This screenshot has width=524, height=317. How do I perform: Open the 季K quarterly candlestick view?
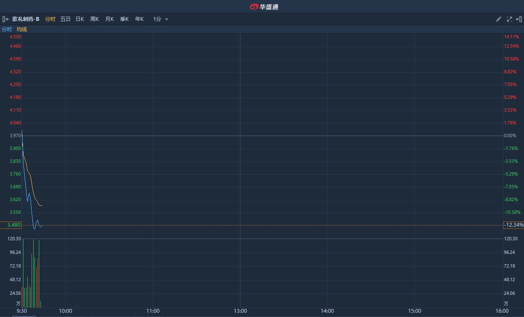(124, 19)
